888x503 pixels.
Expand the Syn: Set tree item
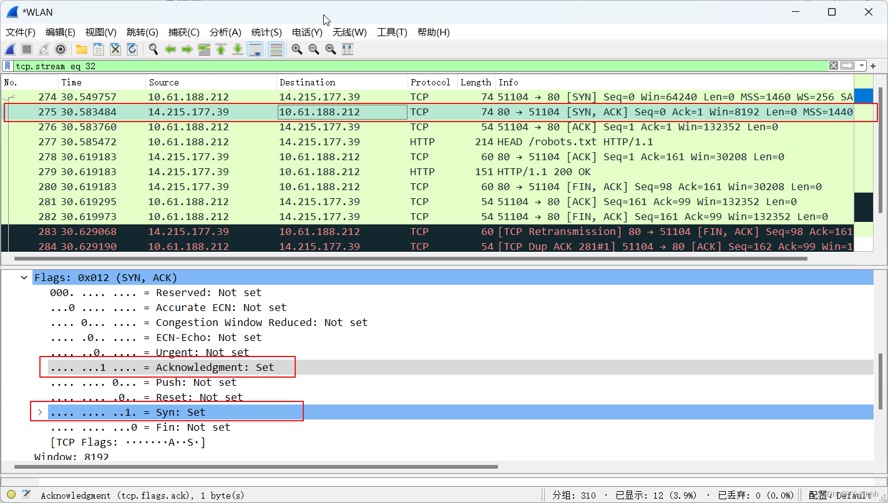(x=40, y=413)
